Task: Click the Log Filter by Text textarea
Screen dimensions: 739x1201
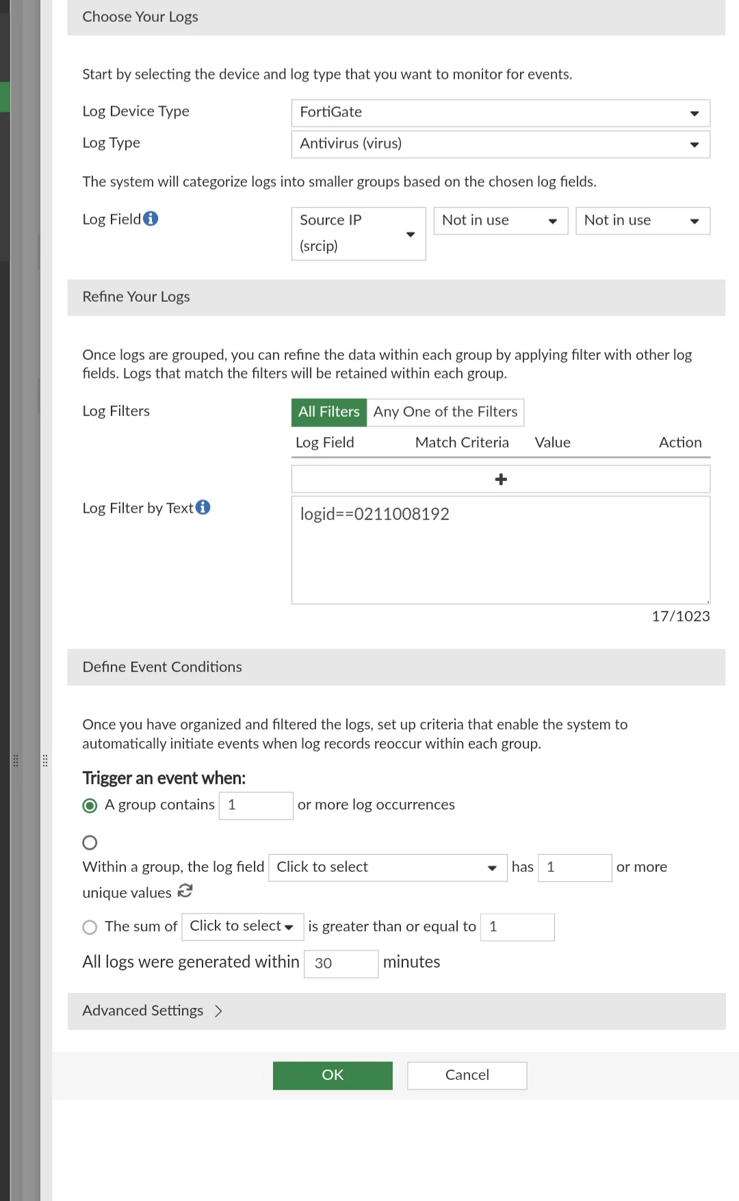Action: click(501, 550)
